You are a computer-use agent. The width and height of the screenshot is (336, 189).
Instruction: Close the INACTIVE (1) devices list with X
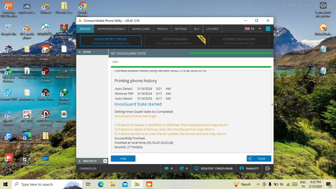coord(105,161)
